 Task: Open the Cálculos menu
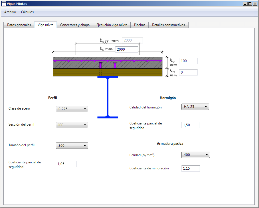pyautogui.click(x=27, y=12)
